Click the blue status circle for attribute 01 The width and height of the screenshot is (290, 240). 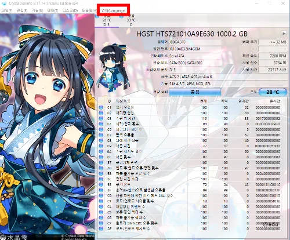[x=101, y=107]
